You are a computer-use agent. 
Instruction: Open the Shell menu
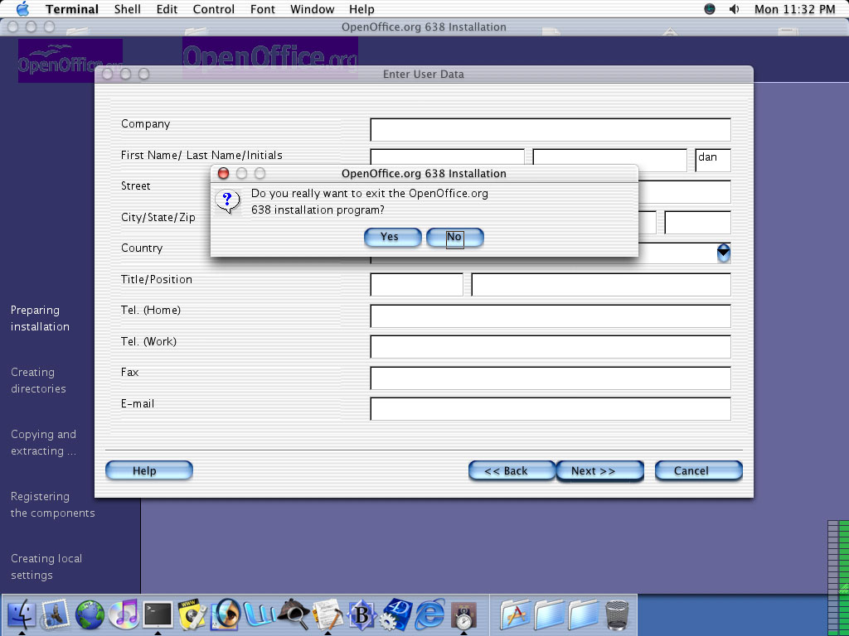click(x=127, y=9)
